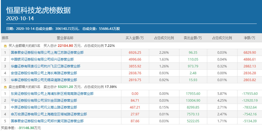Click the 营业部名称 column header

coord(65,38)
